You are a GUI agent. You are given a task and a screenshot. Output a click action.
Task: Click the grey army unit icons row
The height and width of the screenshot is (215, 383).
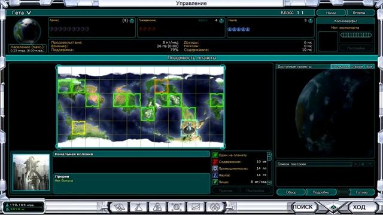69,29
